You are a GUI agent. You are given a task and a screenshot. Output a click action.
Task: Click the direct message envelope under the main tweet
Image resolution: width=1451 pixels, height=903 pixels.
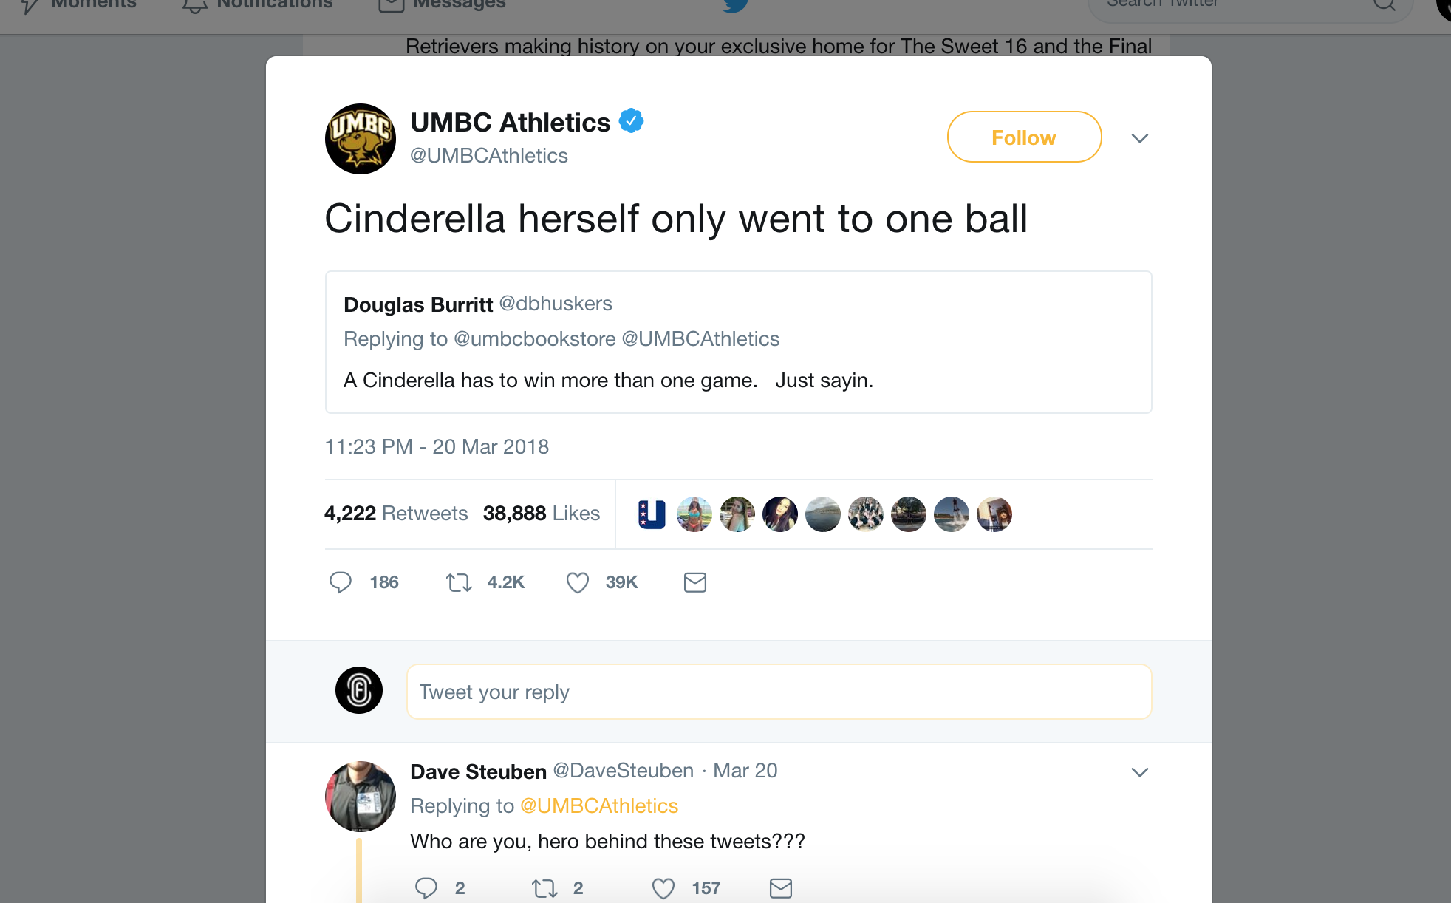tap(695, 582)
